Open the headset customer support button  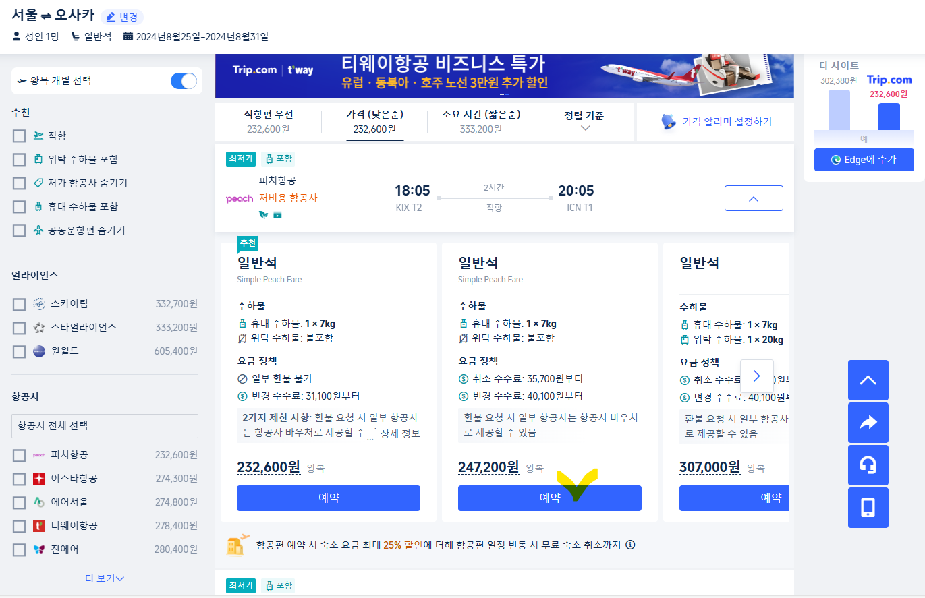[868, 465]
